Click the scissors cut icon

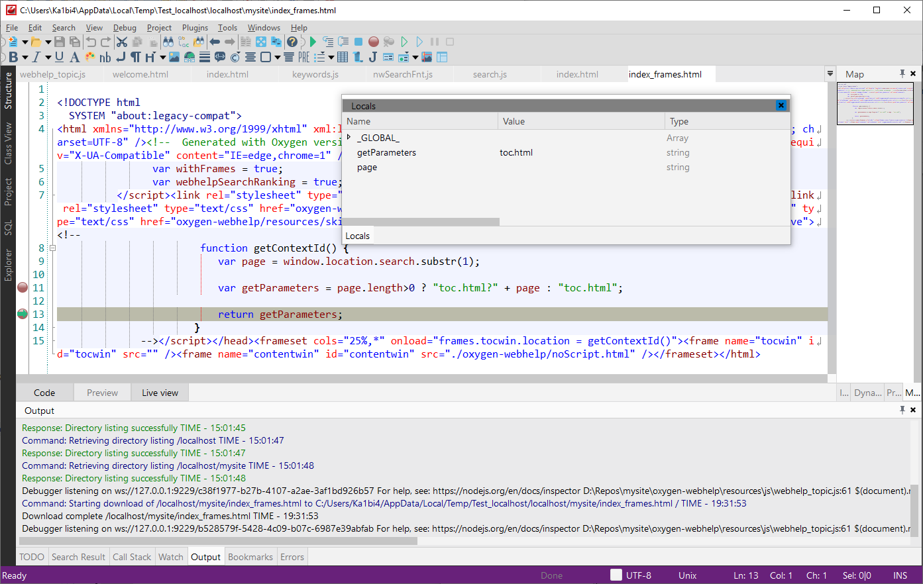[x=122, y=42]
